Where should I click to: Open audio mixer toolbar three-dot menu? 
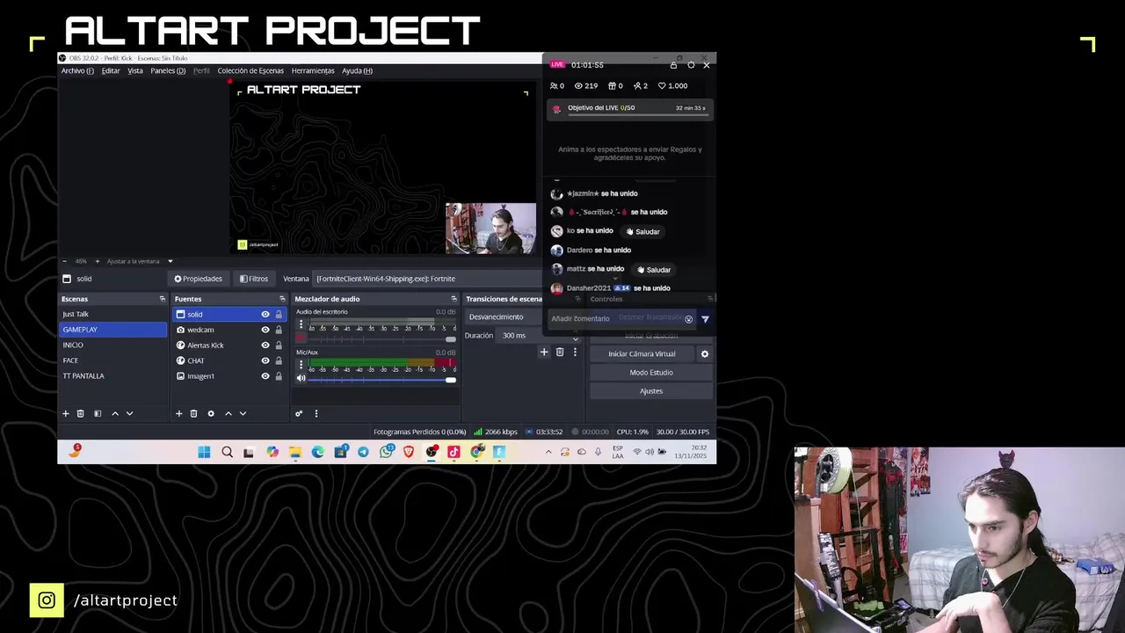[316, 413]
